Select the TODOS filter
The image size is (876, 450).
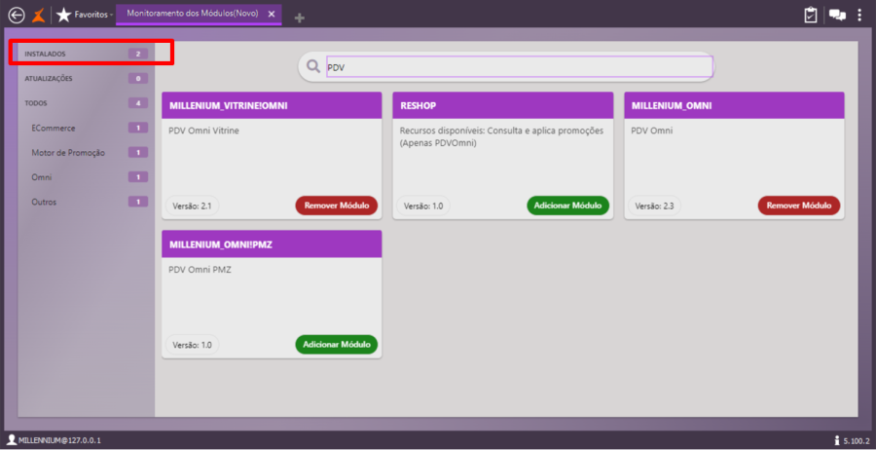[x=86, y=103]
